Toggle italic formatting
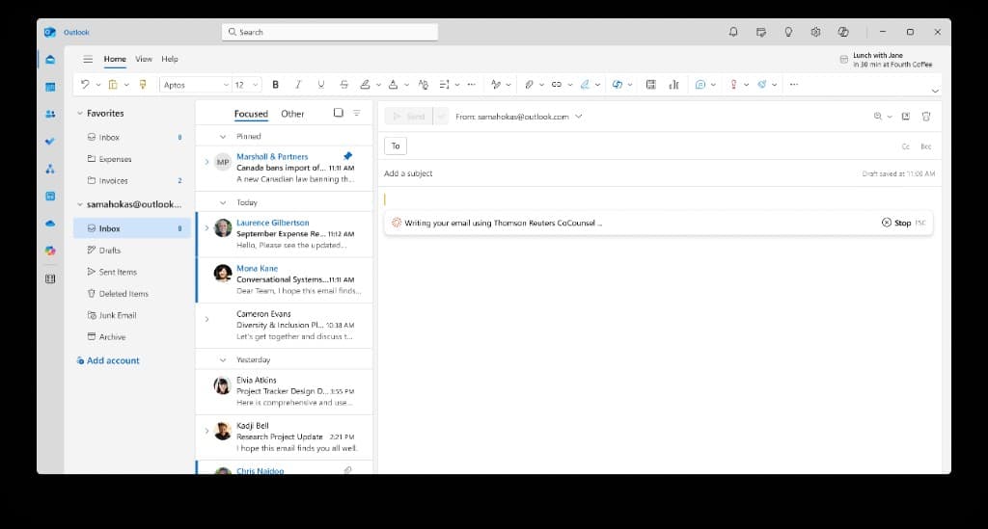 tap(298, 84)
